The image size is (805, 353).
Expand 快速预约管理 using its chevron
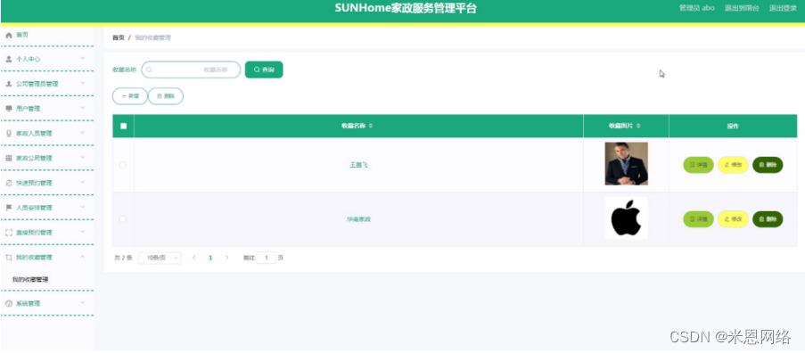(x=82, y=183)
